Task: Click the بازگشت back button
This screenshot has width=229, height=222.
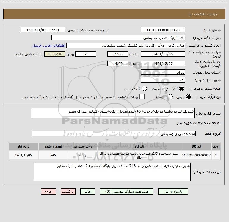Action: (x=68, y=192)
